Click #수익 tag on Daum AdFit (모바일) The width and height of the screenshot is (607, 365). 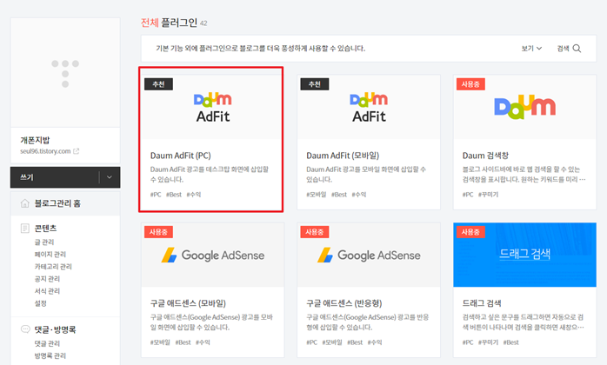[x=359, y=195]
